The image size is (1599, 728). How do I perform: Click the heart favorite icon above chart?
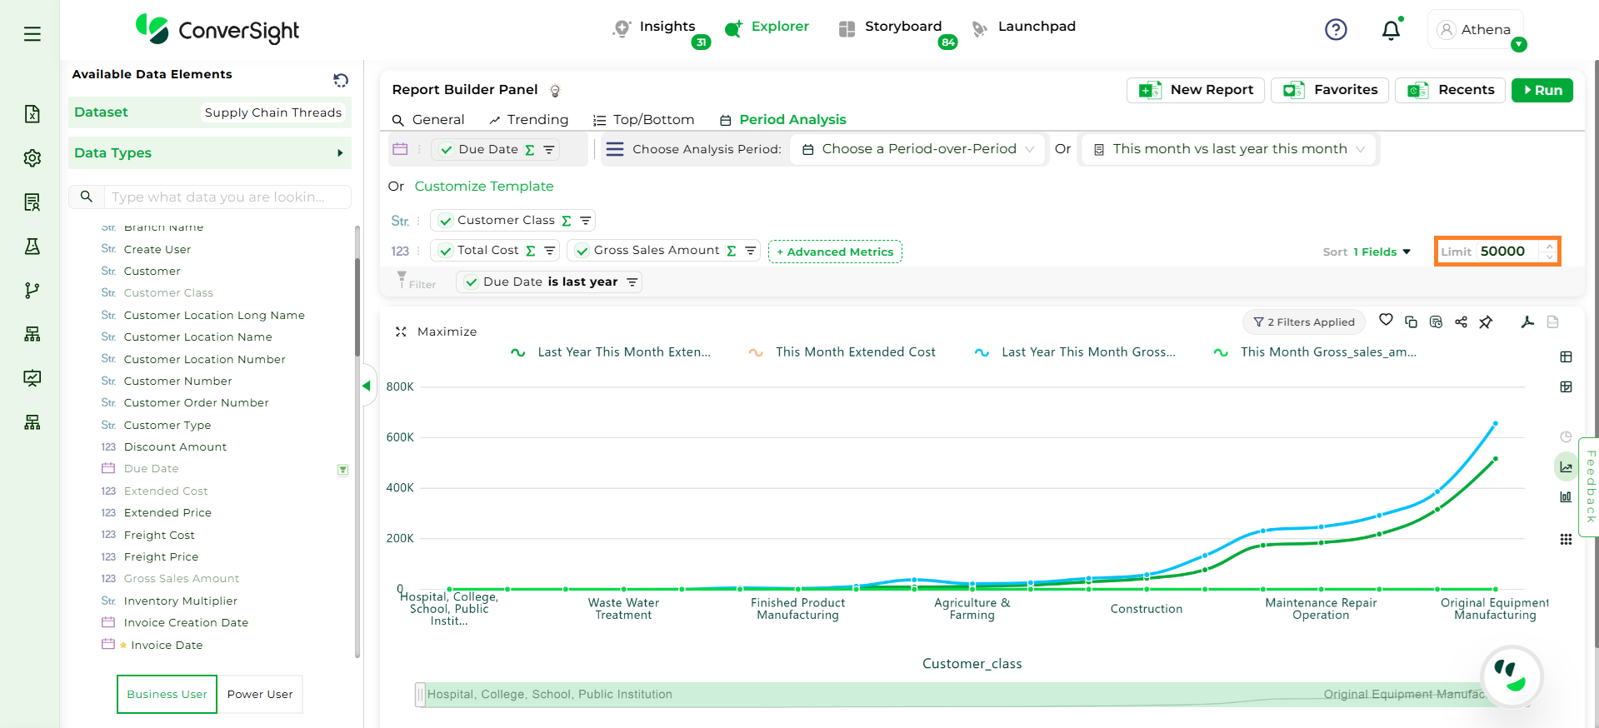1386,320
